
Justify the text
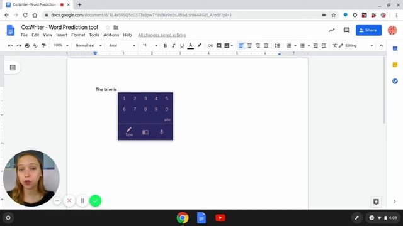pyautogui.click(x=266, y=46)
